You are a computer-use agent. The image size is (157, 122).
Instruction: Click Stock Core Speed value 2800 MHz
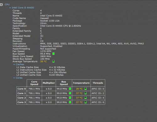(46, 56)
